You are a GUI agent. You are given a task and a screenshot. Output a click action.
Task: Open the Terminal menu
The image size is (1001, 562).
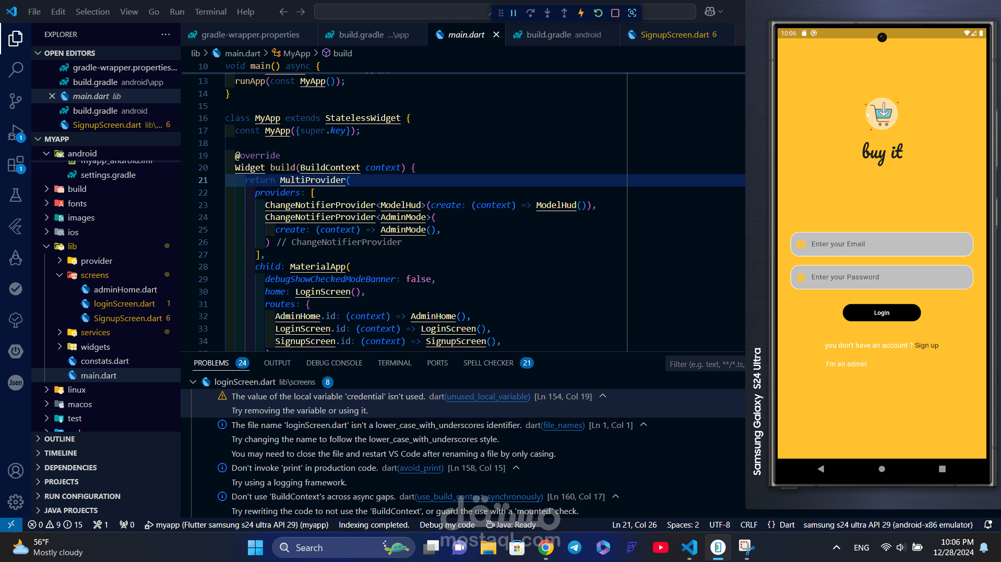210,11
